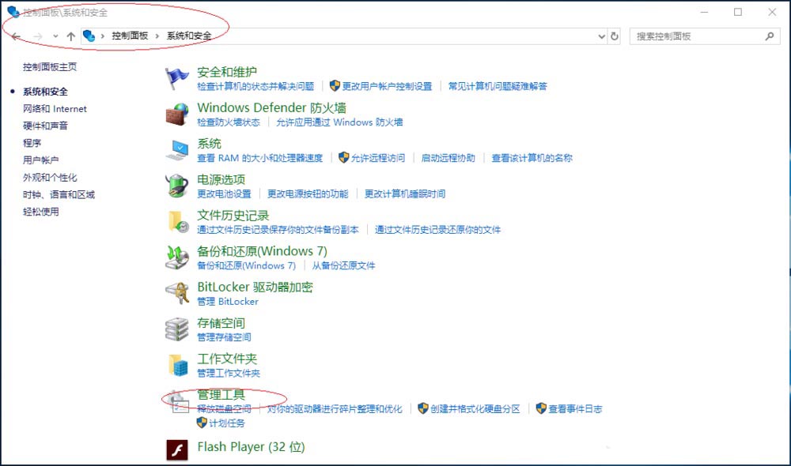
Task: Open 网络和 Internet category in sidebar
Action: (x=55, y=109)
